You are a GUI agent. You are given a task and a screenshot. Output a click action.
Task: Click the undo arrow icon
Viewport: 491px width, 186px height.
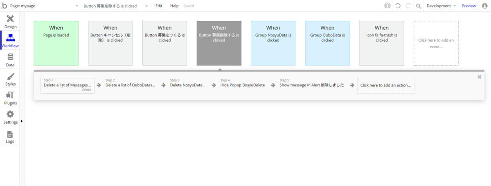point(398,6)
